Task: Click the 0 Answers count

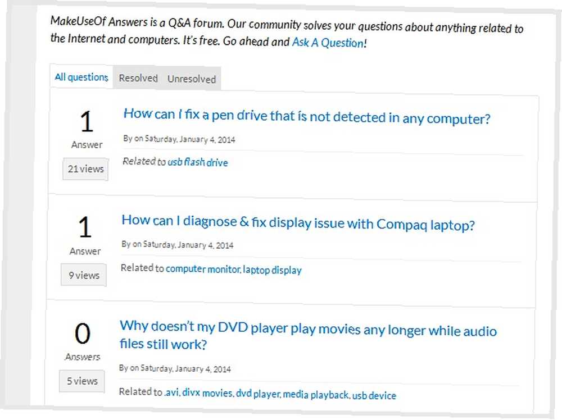Action: [83, 340]
